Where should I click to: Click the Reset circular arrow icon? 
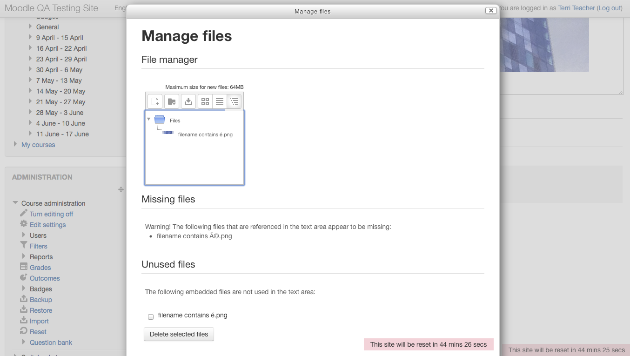coord(24,331)
